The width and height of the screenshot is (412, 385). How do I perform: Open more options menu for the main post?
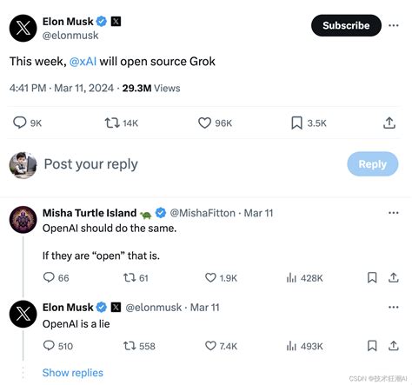[394, 25]
